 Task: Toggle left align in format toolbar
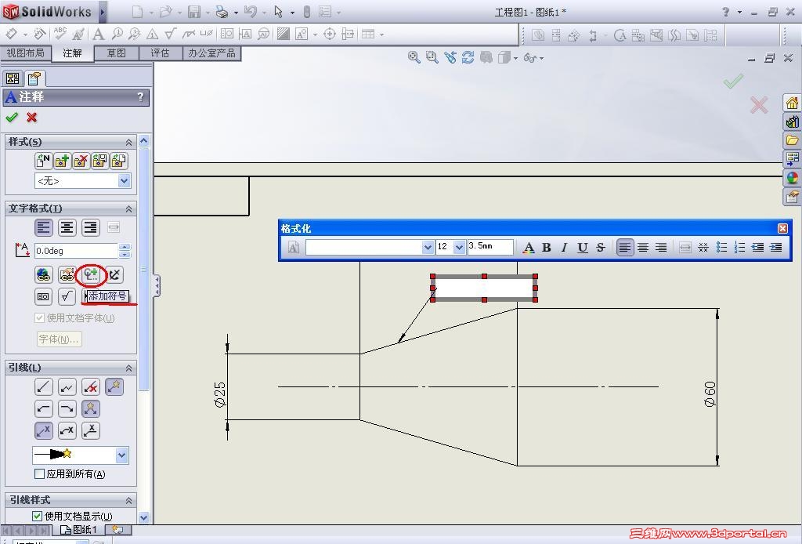click(624, 248)
